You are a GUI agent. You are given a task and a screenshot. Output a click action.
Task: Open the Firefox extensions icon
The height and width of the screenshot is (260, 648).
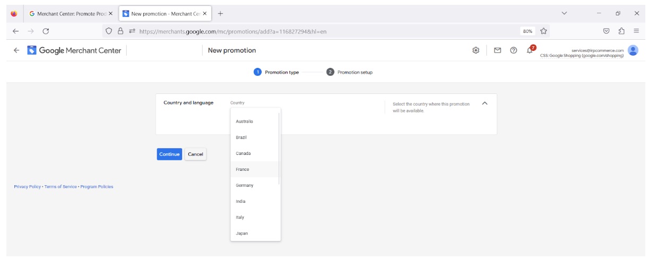point(621,31)
